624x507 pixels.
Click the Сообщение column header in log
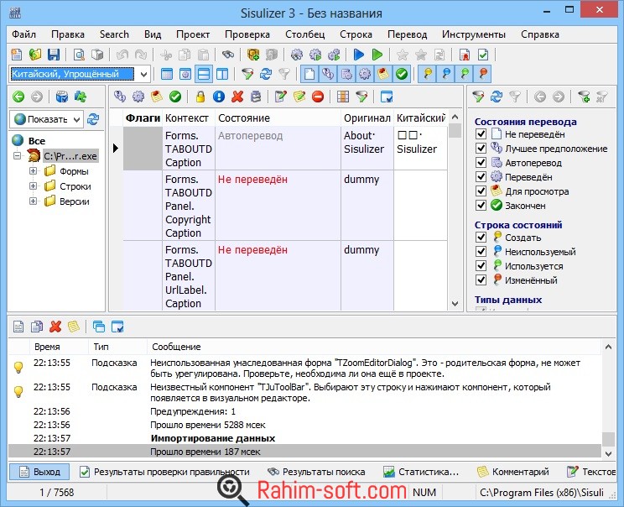coord(374,347)
